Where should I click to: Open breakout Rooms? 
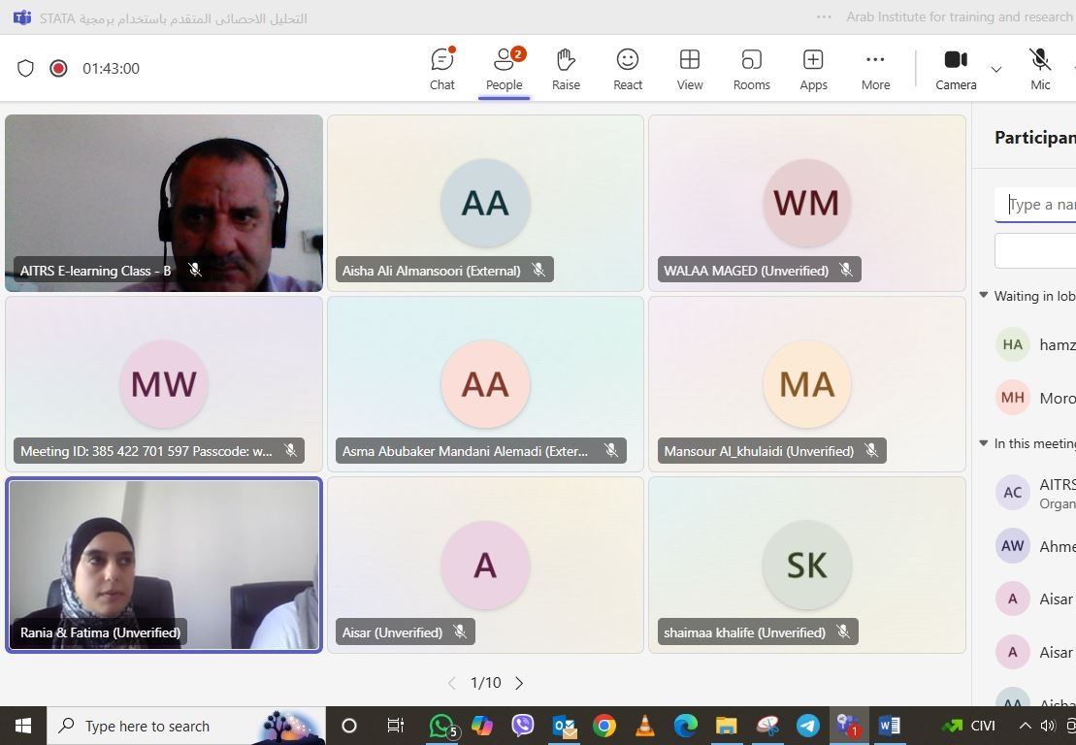click(751, 69)
